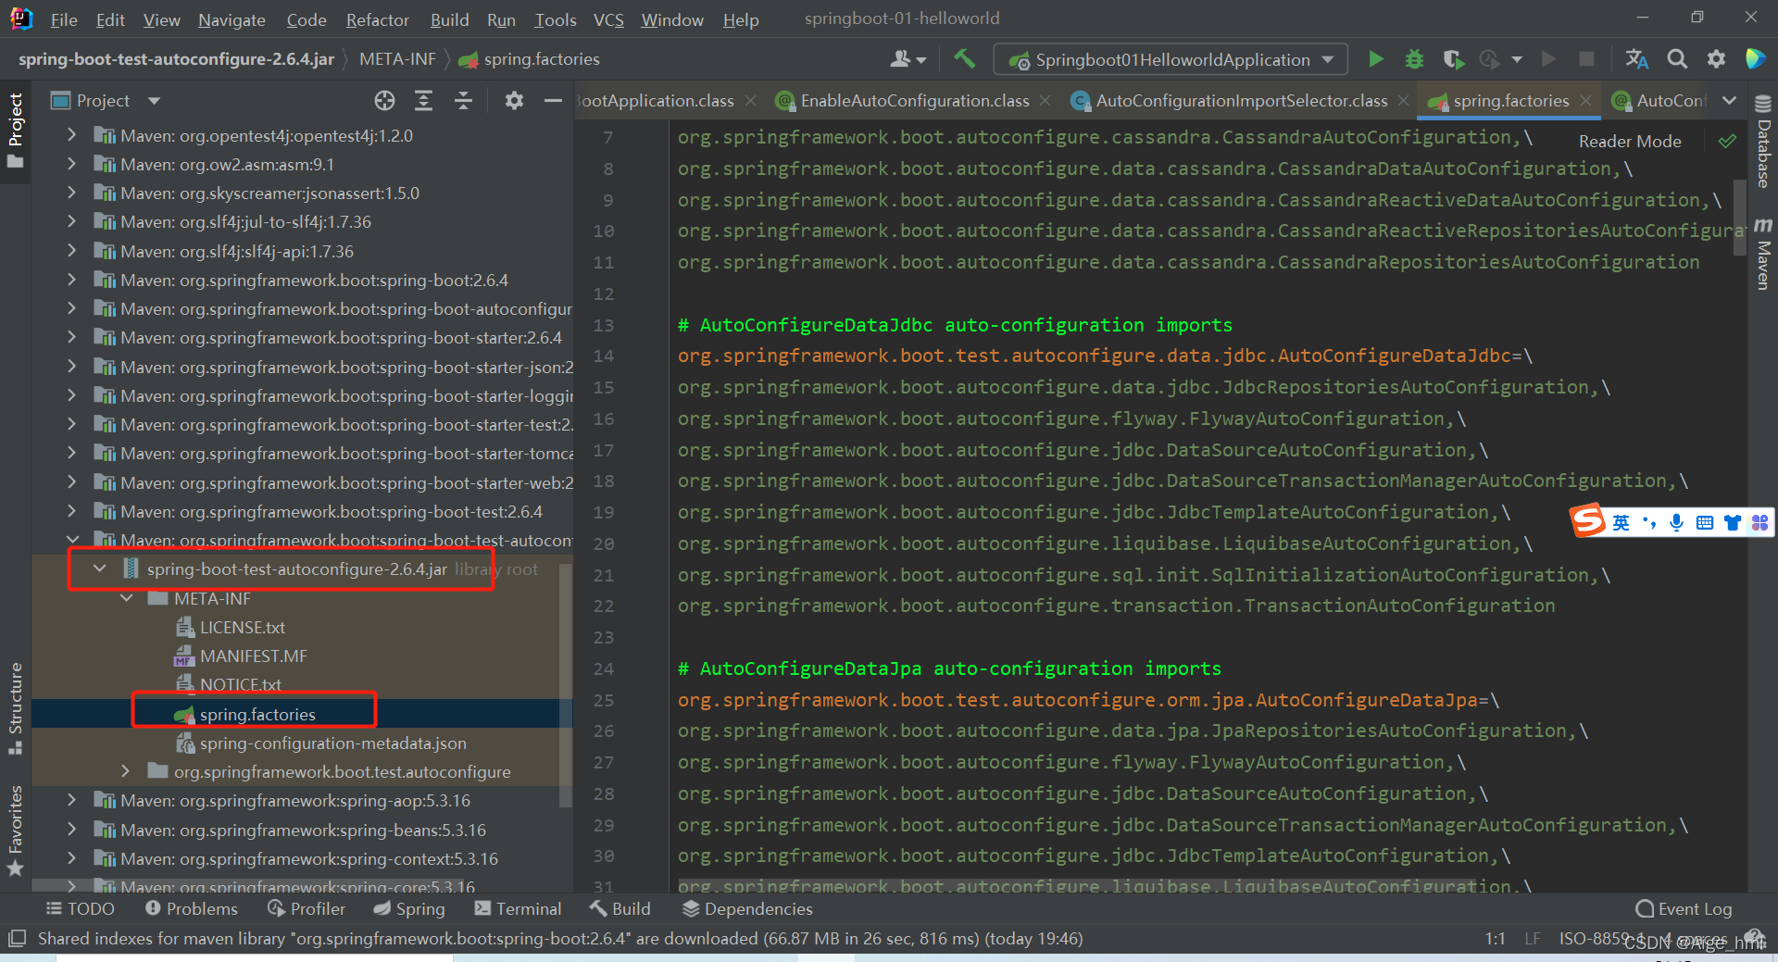Close the spring.factories editor tab
The width and height of the screenshot is (1778, 962).
(x=1585, y=101)
